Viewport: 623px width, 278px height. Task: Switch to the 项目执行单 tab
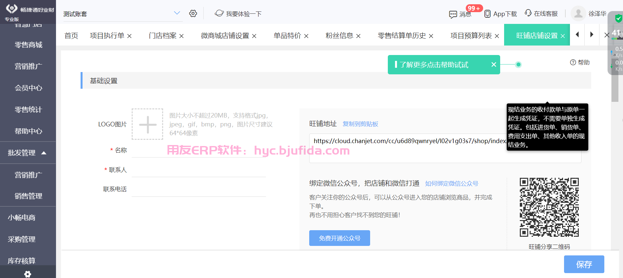[107, 36]
